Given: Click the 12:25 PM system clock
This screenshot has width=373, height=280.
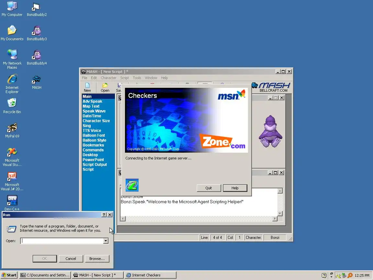Looking at the screenshot, I should pyautogui.click(x=362, y=275).
